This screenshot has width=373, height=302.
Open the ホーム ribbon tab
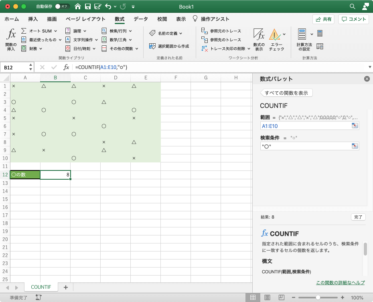[x=12, y=19]
